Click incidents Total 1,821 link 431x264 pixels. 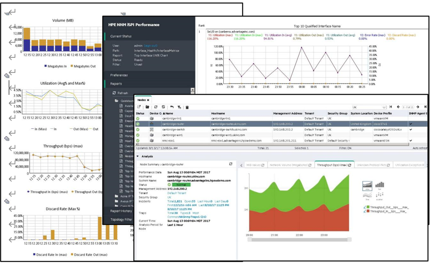[175, 201]
